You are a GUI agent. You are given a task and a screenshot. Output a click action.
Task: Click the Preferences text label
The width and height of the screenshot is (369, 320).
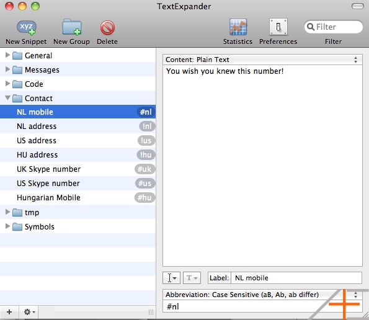(x=278, y=42)
